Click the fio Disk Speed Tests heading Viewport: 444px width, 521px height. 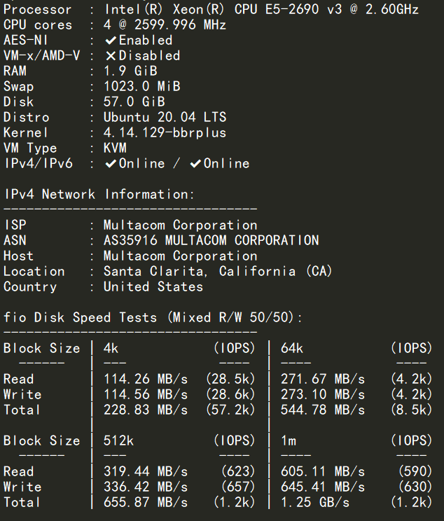[153, 318]
